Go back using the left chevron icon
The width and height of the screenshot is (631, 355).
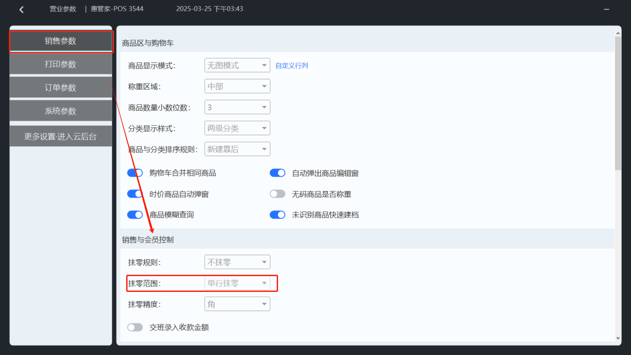pyautogui.click(x=22, y=10)
